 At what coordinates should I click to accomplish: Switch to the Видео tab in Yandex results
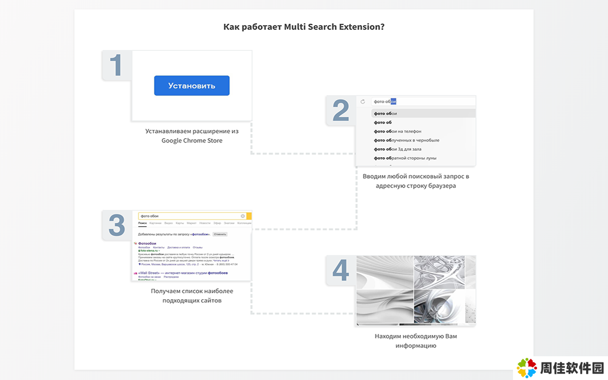[168, 223]
